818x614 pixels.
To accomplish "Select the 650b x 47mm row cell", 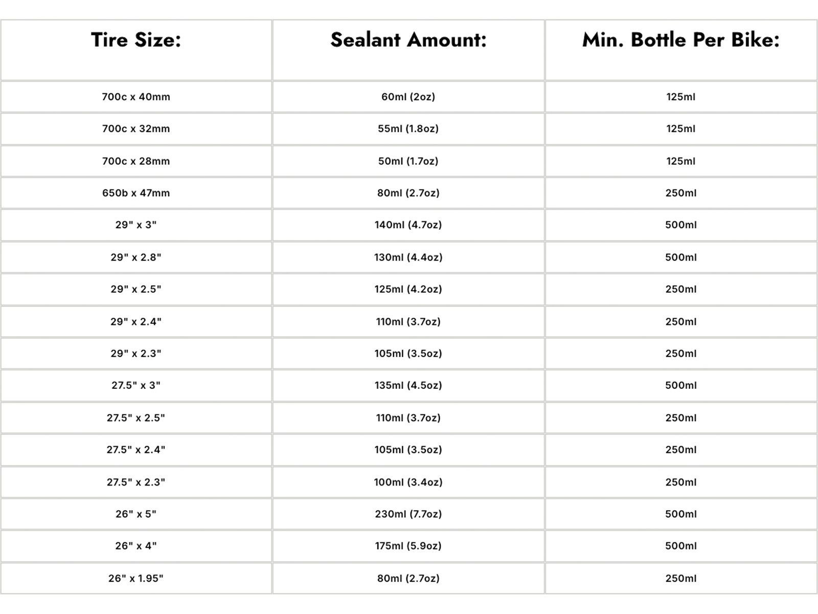I will [136, 193].
